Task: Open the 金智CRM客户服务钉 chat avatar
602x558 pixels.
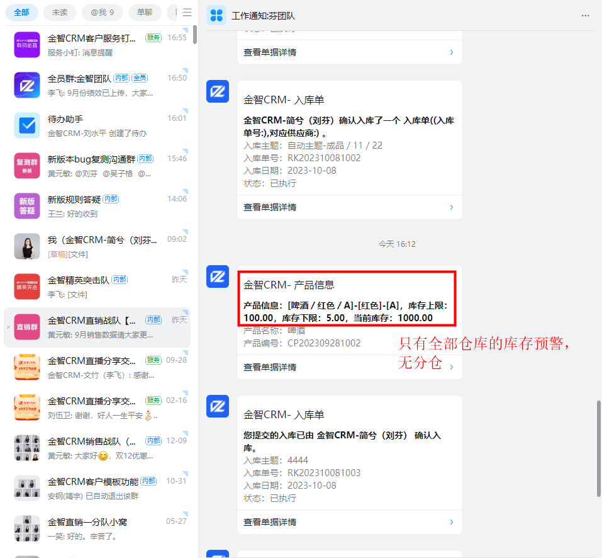Action: pyautogui.click(x=27, y=45)
